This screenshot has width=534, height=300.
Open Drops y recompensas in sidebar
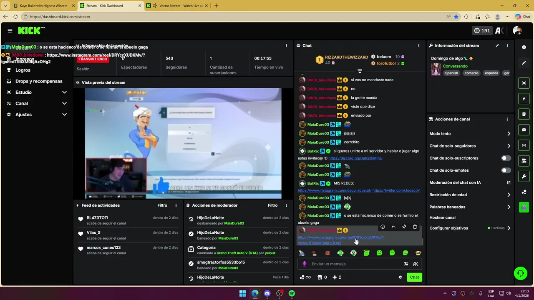coord(39,81)
